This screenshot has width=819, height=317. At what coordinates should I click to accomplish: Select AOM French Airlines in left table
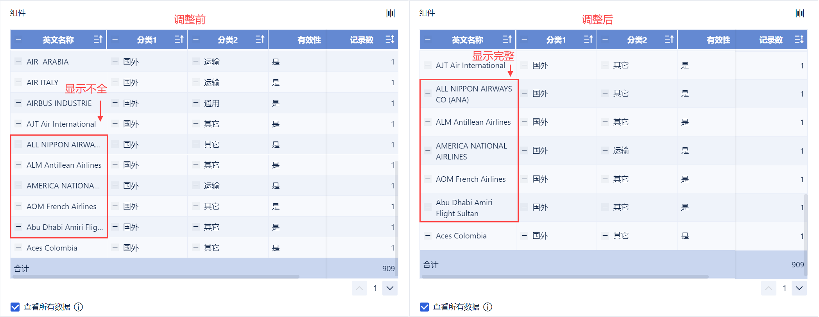[61, 206]
